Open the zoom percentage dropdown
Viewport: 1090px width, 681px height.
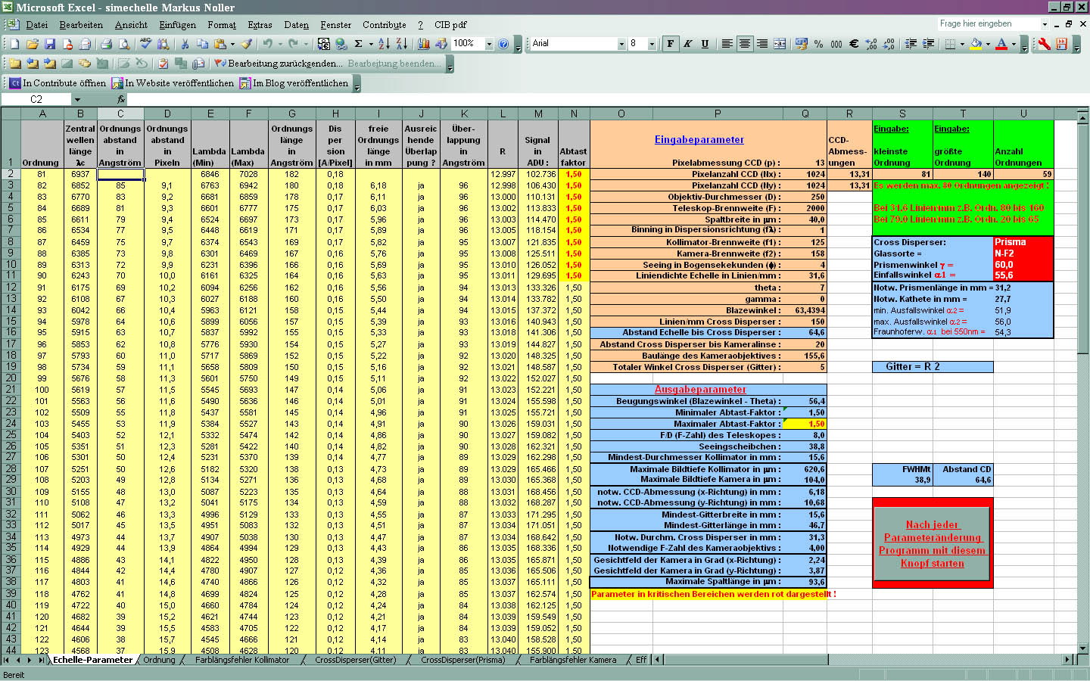point(489,44)
